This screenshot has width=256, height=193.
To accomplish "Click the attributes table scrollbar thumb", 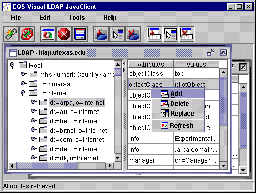I will pyautogui.click(x=223, y=101).
